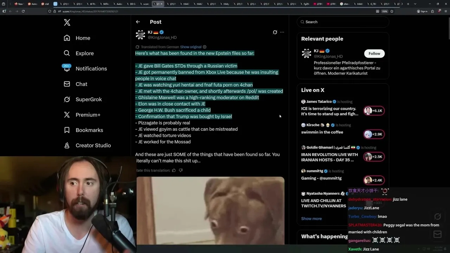The image size is (450, 253).
Task: Switch to the G_78 browser tab
Action: 372,4
